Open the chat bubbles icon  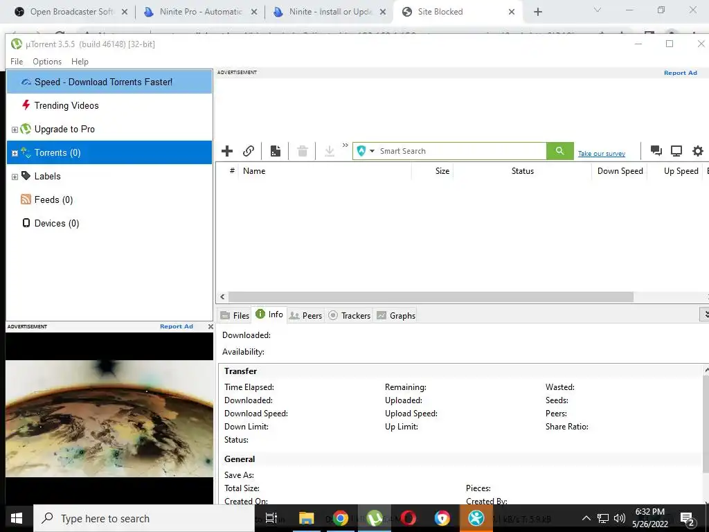tap(656, 151)
